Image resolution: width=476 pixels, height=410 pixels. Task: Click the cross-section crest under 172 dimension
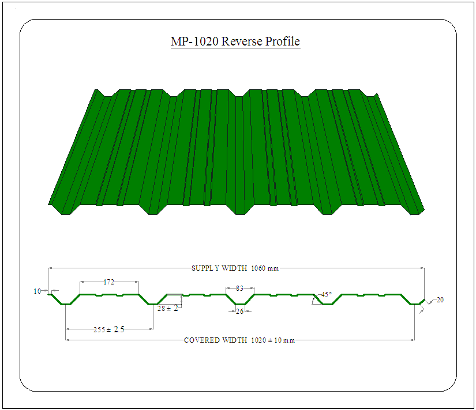109,295
